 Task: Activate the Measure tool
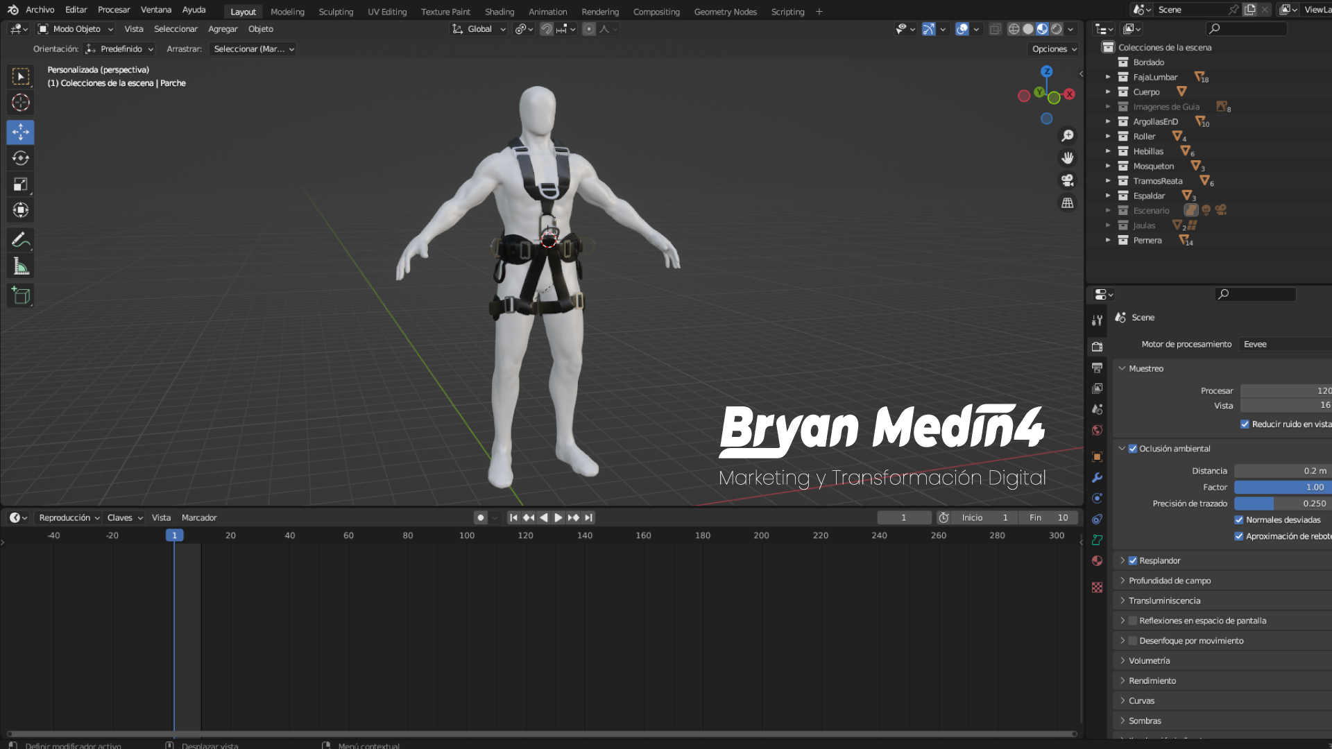click(x=20, y=267)
